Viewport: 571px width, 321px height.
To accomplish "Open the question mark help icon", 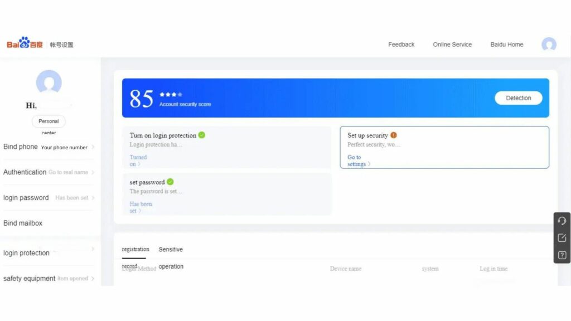I will [562, 255].
